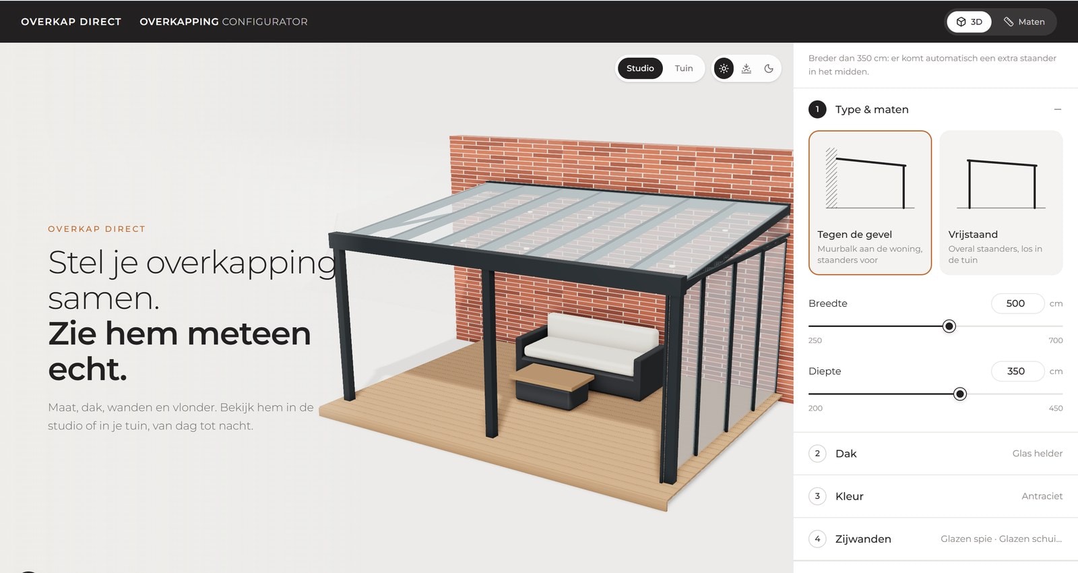Click the Breedte value input field
Screen dimensions: 1078x573
[x=1017, y=303]
